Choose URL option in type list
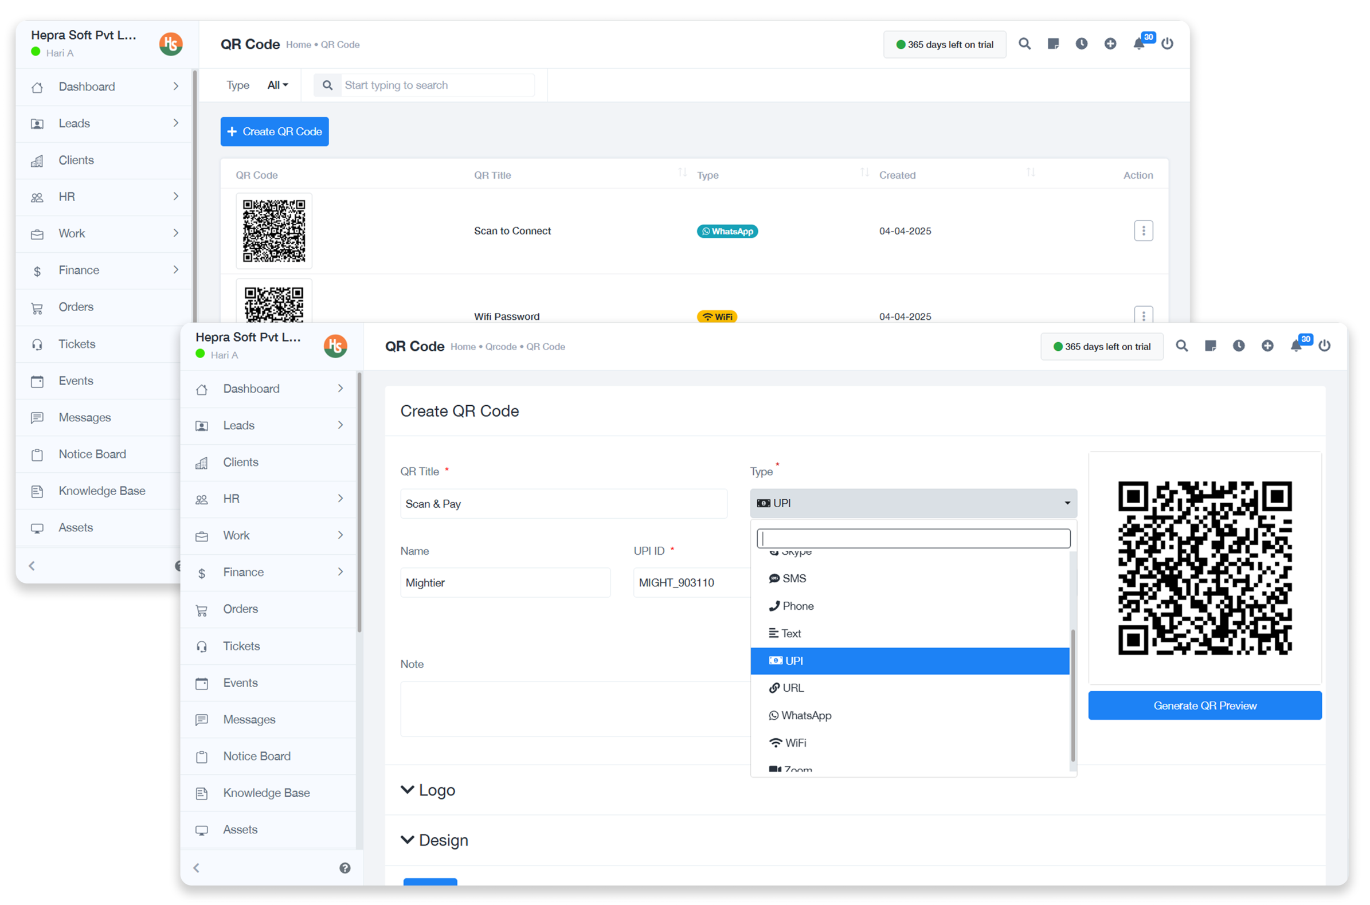The width and height of the screenshot is (1370, 905). point(792,688)
